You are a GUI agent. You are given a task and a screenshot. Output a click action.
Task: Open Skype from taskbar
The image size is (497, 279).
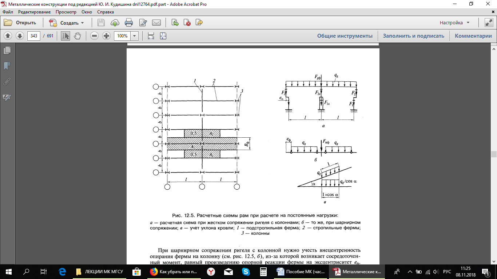click(x=246, y=272)
